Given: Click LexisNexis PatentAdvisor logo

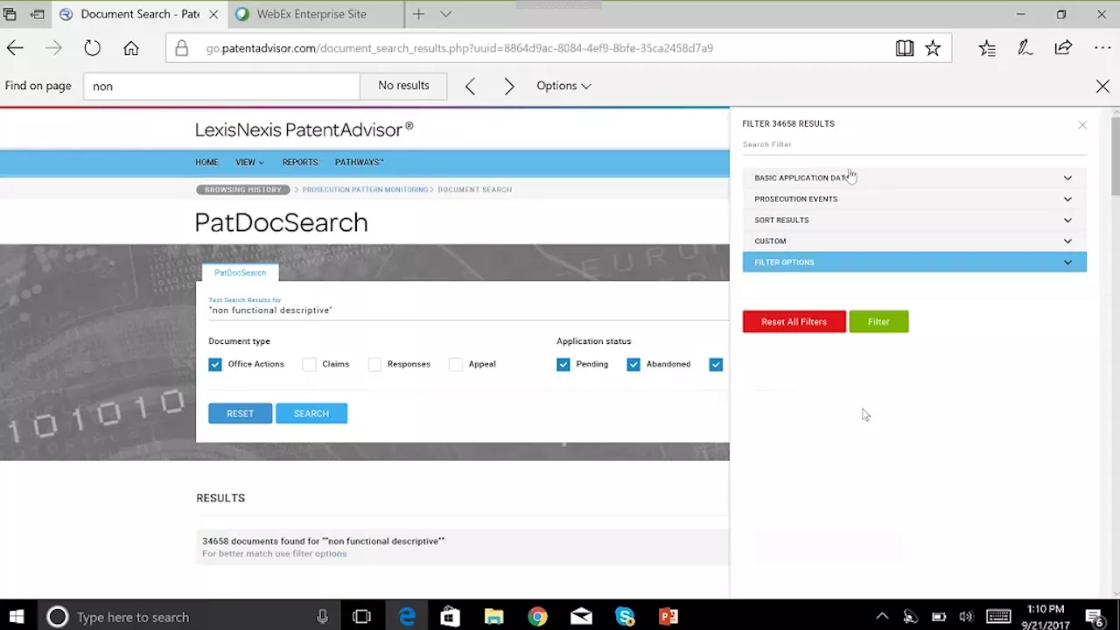Looking at the screenshot, I should pos(304,130).
